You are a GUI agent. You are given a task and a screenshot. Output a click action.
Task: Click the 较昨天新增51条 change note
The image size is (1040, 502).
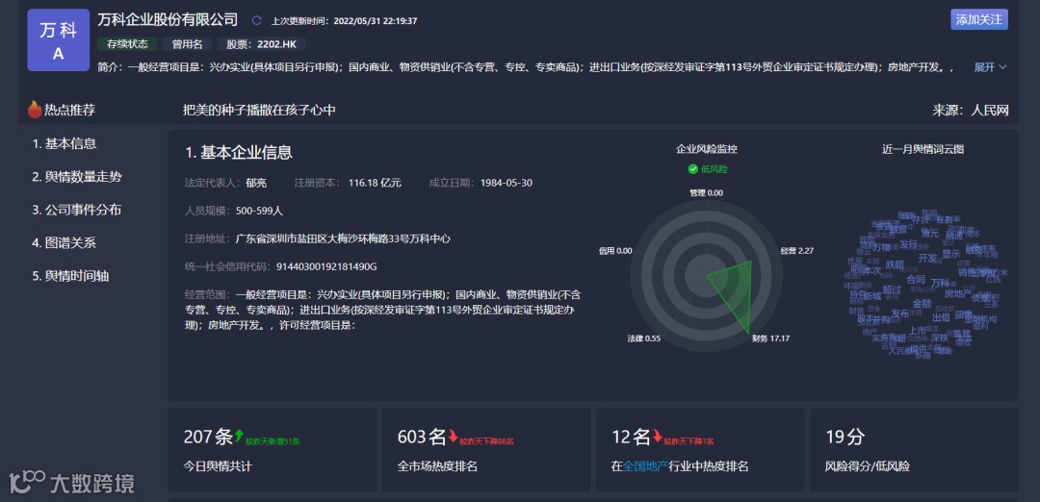point(273,441)
